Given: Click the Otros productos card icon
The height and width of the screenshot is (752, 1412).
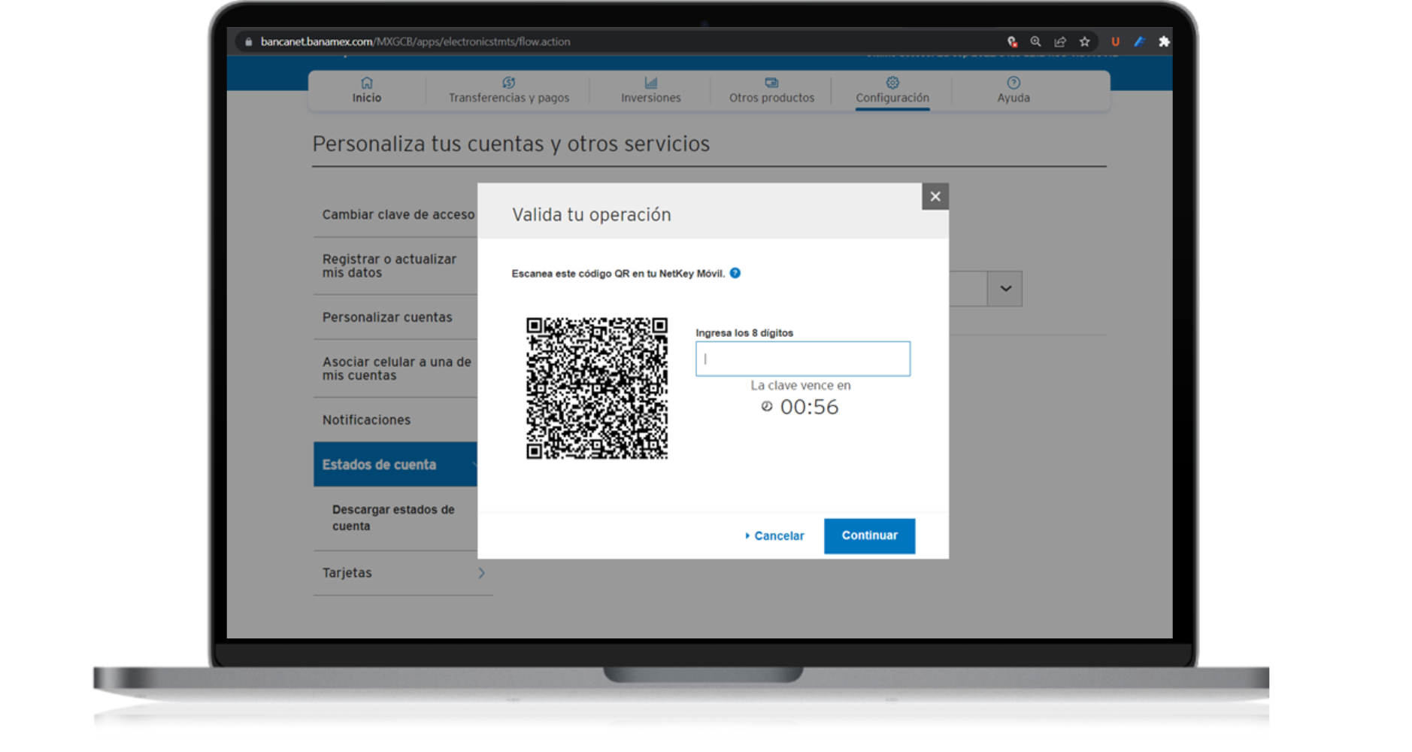Looking at the screenshot, I should 770,83.
